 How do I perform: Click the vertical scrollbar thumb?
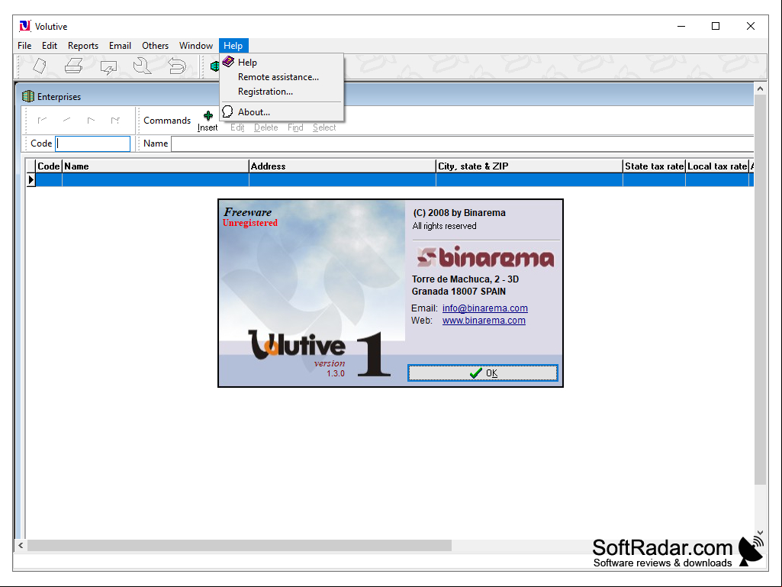(760, 289)
